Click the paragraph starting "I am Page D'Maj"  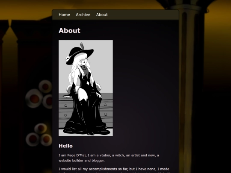pyautogui.click(x=109, y=158)
